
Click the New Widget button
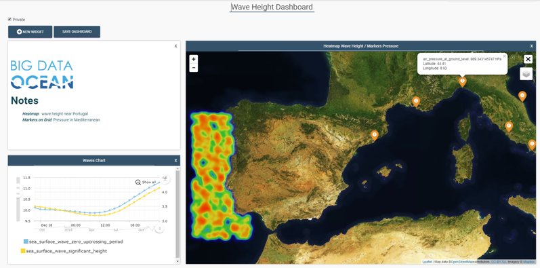pos(30,32)
